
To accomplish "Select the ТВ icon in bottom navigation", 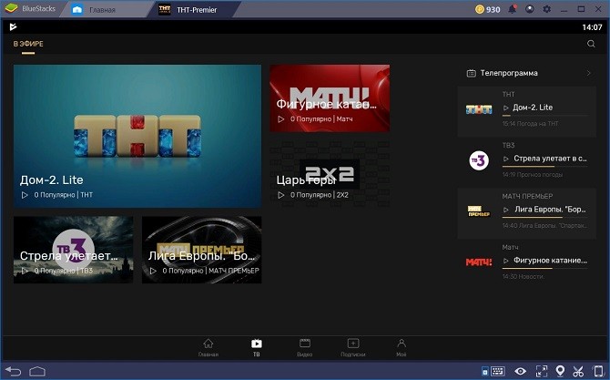I will pos(257,344).
